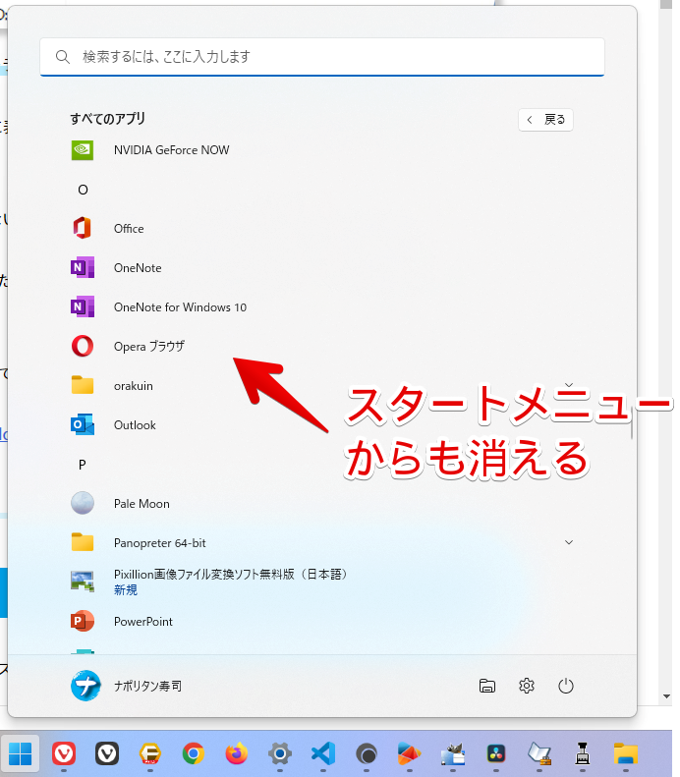The image size is (680, 777).
Task: Open the Explorer folder shortcut beside settings
Action: click(x=487, y=686)
